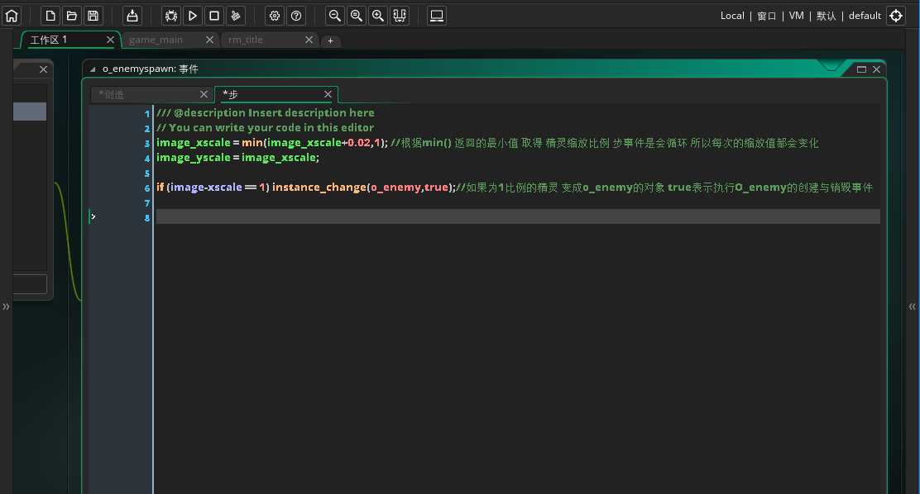Image resolution: width=920 pixels, height=494 pixels.
Task: Click the VM output option
Action: coord(796,16)
